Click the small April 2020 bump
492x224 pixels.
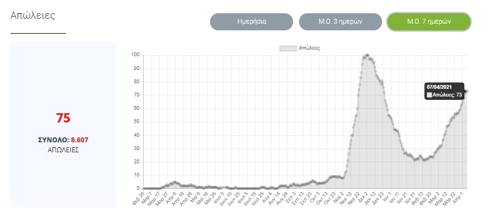(x=175, y=182)
